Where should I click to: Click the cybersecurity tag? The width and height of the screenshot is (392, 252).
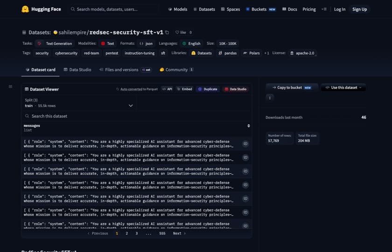tap(66, 53)
